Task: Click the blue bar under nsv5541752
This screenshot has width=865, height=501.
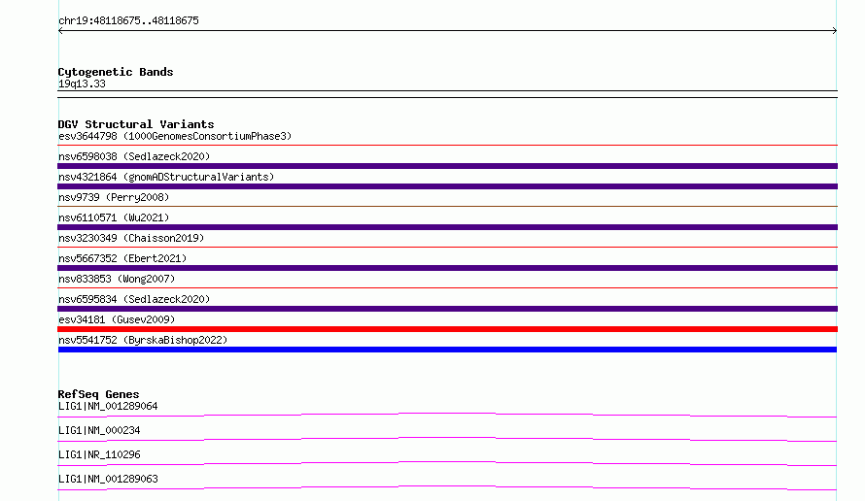Action: point(447,350)
